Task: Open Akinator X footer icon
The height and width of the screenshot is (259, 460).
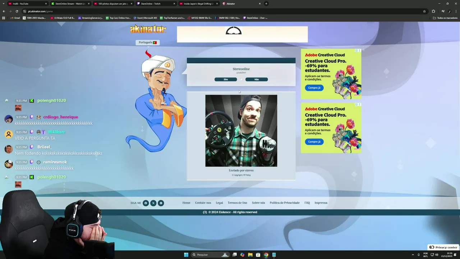Action: pyautogui.click(x=153, y=203)
